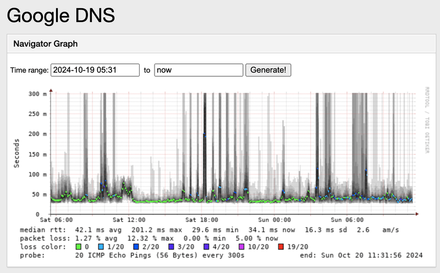Click the 50 m y-axis label
The width and height of the screenshot is (440, 273).
pyautogui.click(x=40, y=194)
